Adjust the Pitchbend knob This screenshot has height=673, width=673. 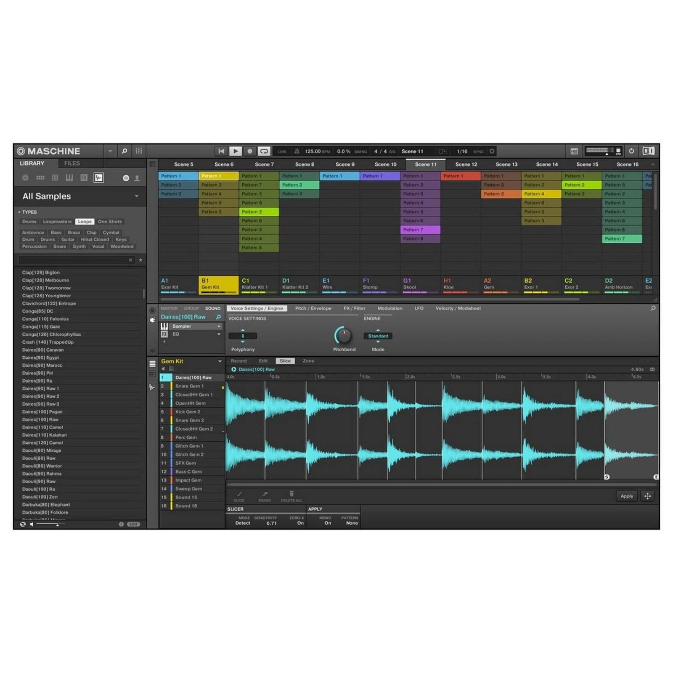344,334
